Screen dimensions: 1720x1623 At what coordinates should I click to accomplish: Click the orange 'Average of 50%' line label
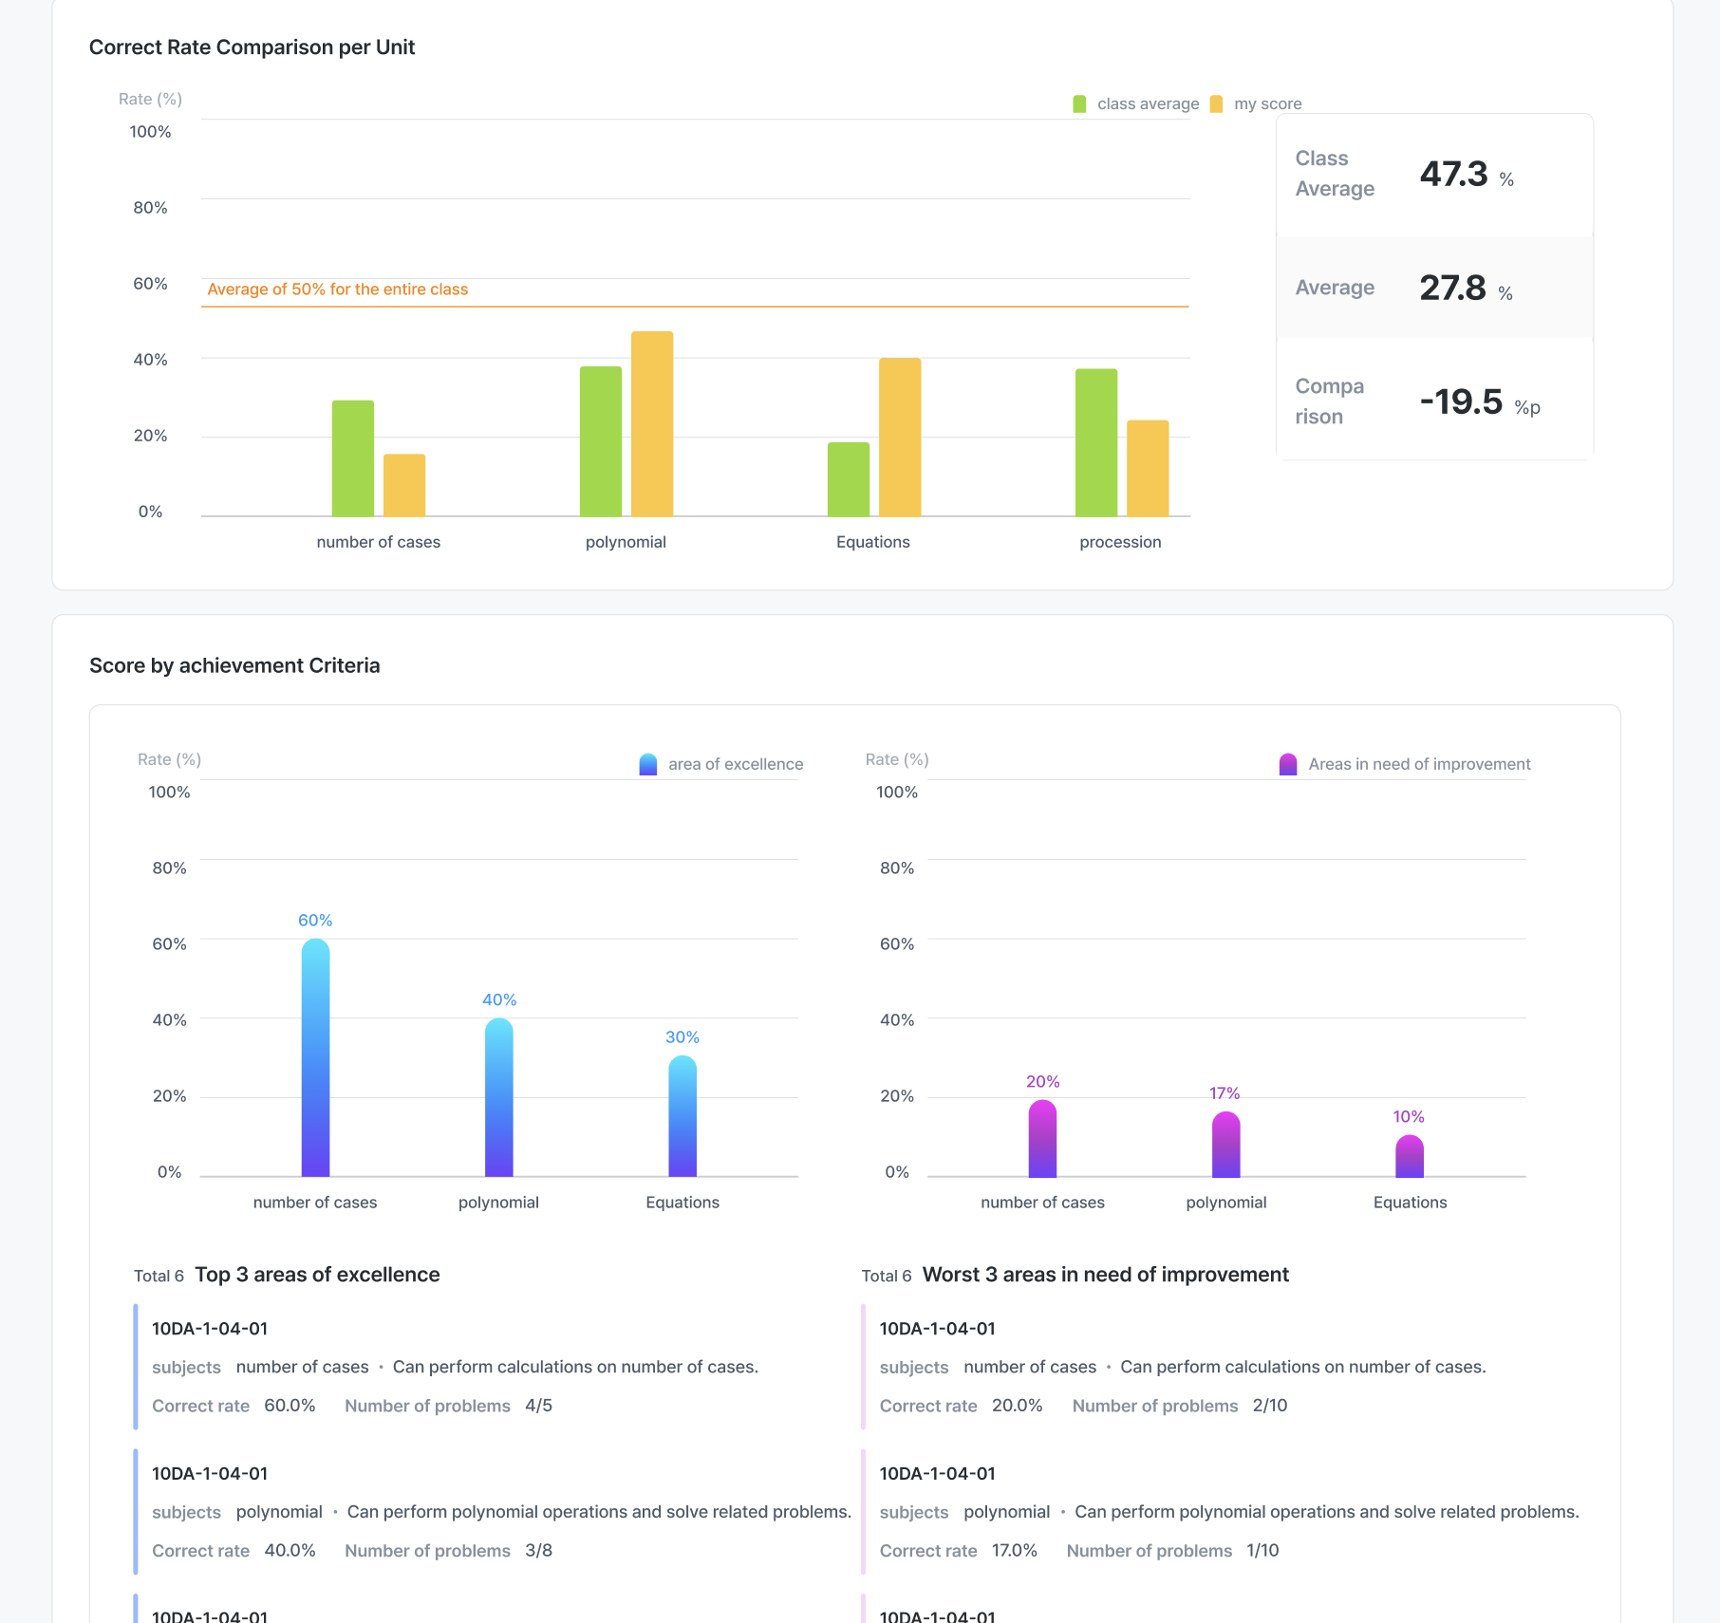click(x=338, y=289)
